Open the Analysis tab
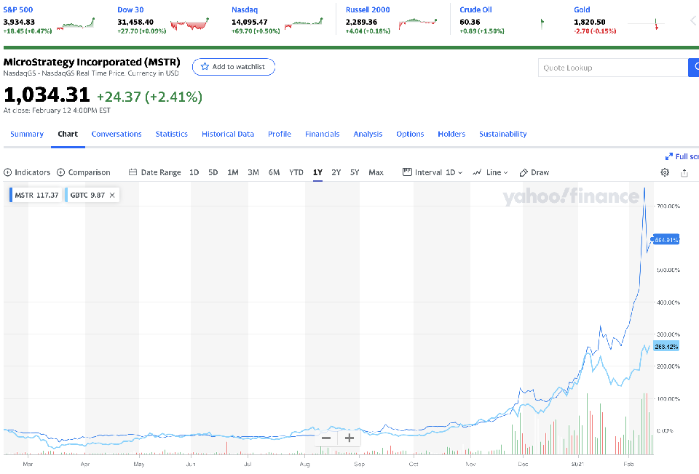699x474 pixels. tap(368, 134)
